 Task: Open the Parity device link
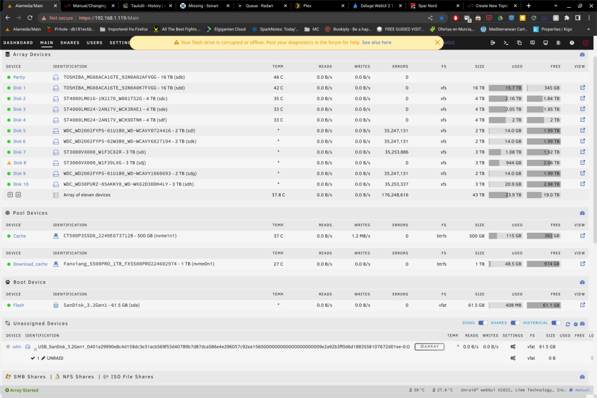pos(19,77)
